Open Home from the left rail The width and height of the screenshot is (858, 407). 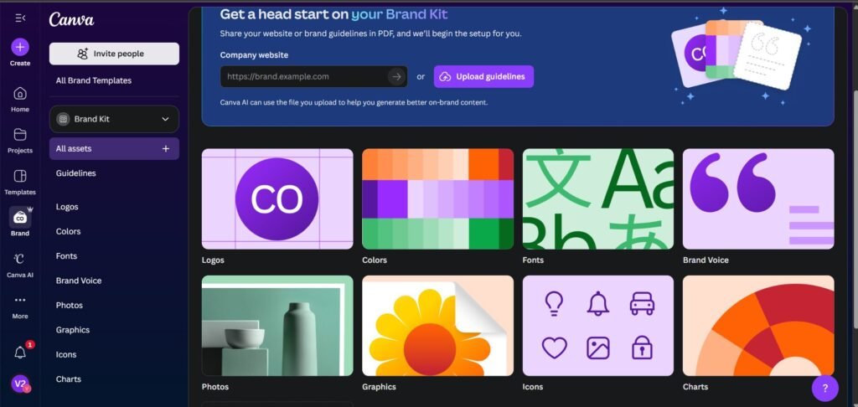20,93
